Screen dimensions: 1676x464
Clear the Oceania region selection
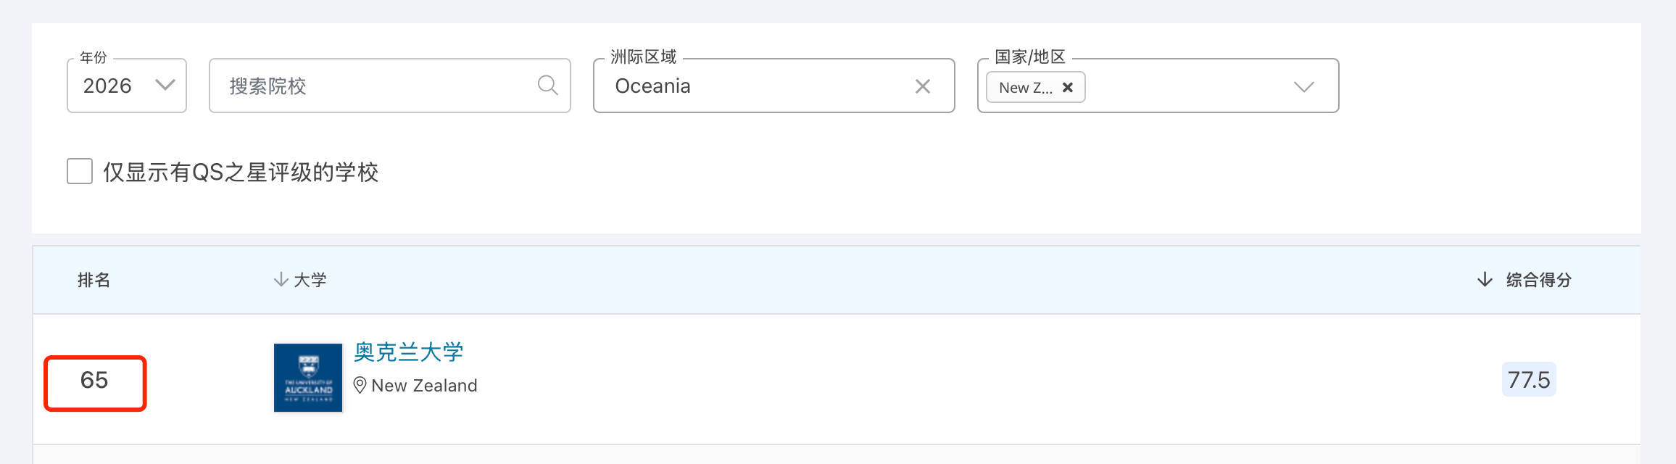(923, 86)
